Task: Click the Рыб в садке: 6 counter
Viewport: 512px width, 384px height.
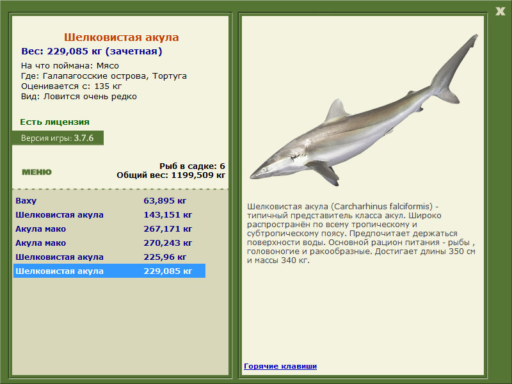Action: pyautogui.click(x=192, y=166)
